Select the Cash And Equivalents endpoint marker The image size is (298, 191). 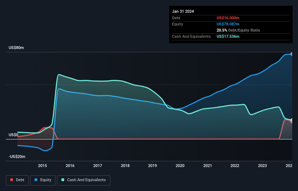292,120
